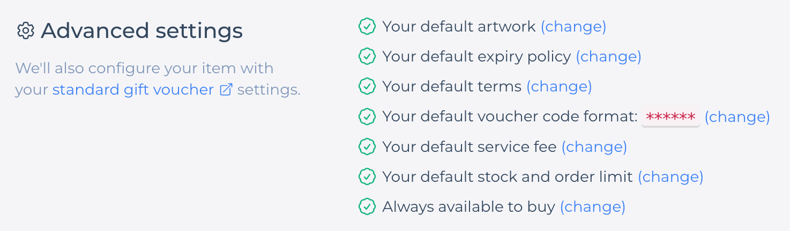Change the default stock and order limit

coord(670,176)
